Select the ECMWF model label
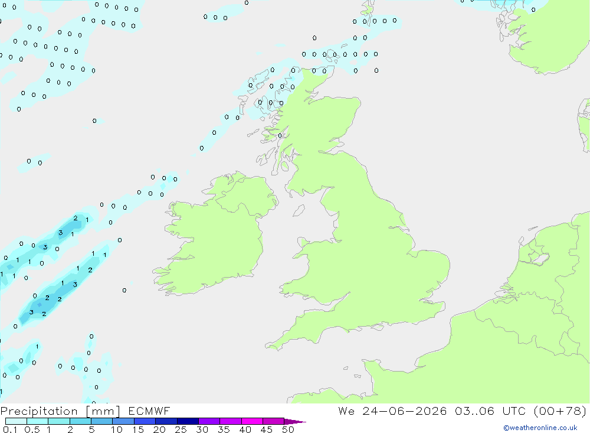The image size is (590, 433). pyautogui.click(x=149, y=411)
